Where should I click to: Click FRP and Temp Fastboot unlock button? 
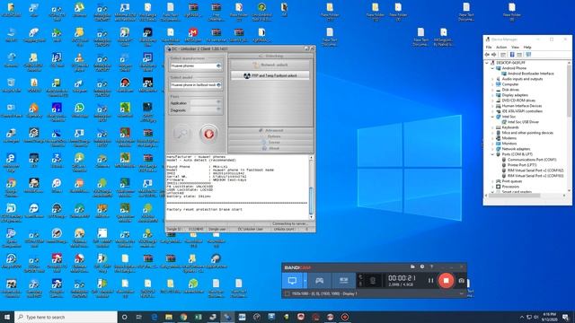tap(270, 75)
